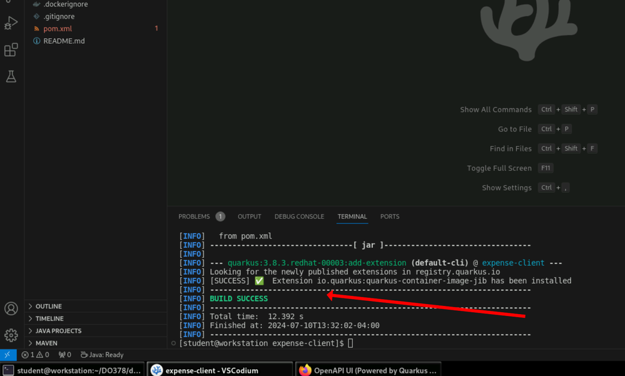Screen dimensions: 625x376
Task: Switch to the PROBLEMS tab
Action: (194, 216)
